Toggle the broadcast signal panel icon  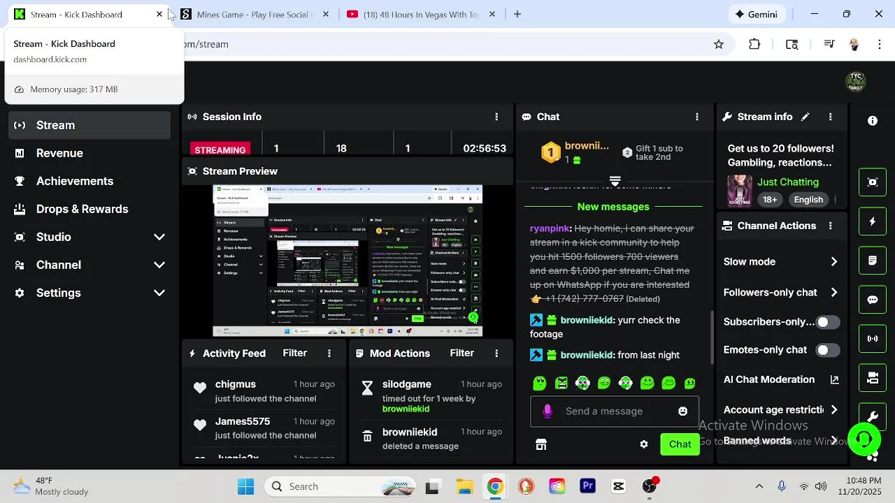pos(873,339)
